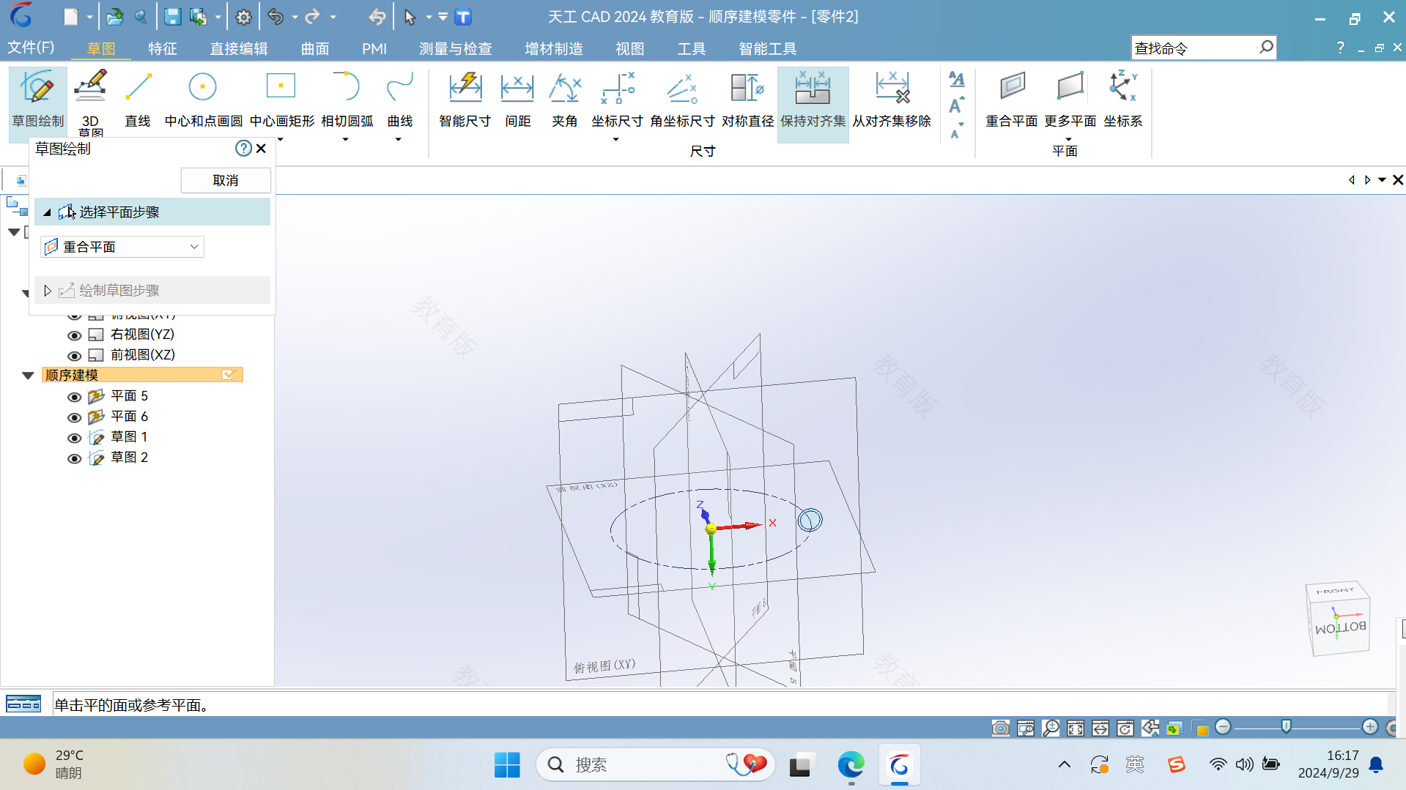
Task: Select the 间距 distance dimension tool
Action: tap(517, 100)
